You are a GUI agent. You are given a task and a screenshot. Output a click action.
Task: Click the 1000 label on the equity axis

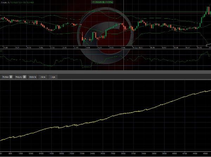click(x=21, y=153)
